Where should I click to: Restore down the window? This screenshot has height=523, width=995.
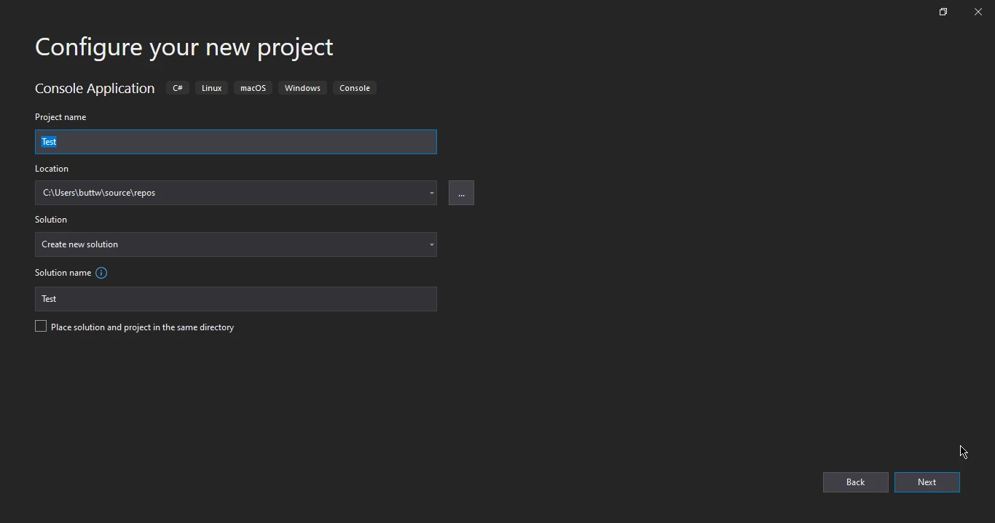click(943, 12)
